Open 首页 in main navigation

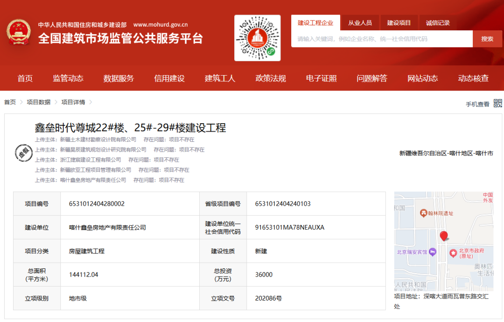[x=25, y=78]
